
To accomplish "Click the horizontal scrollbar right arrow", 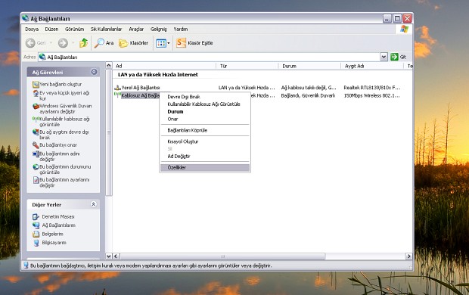I will [409, 256].
